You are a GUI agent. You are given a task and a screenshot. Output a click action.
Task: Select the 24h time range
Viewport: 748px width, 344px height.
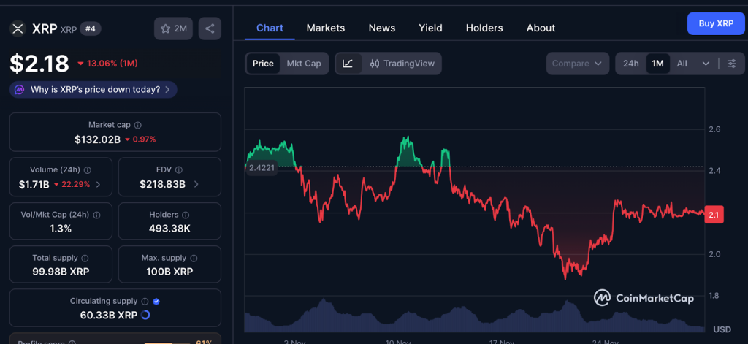(x=630, y=64)
